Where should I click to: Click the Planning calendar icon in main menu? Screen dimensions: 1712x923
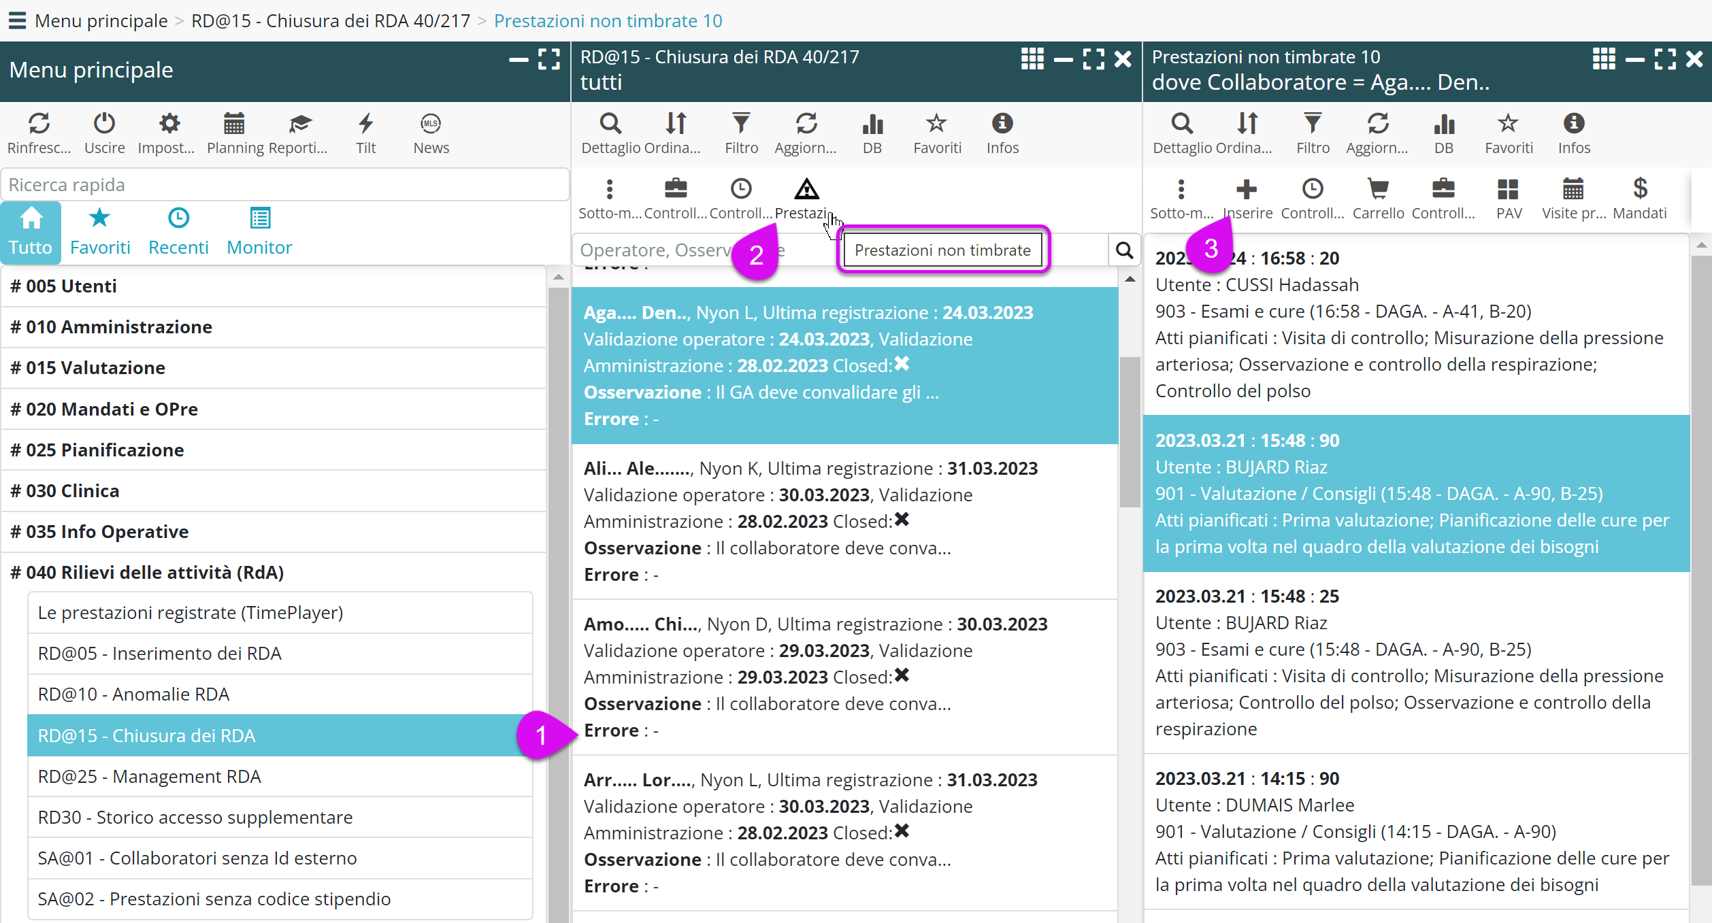[233, 124]
